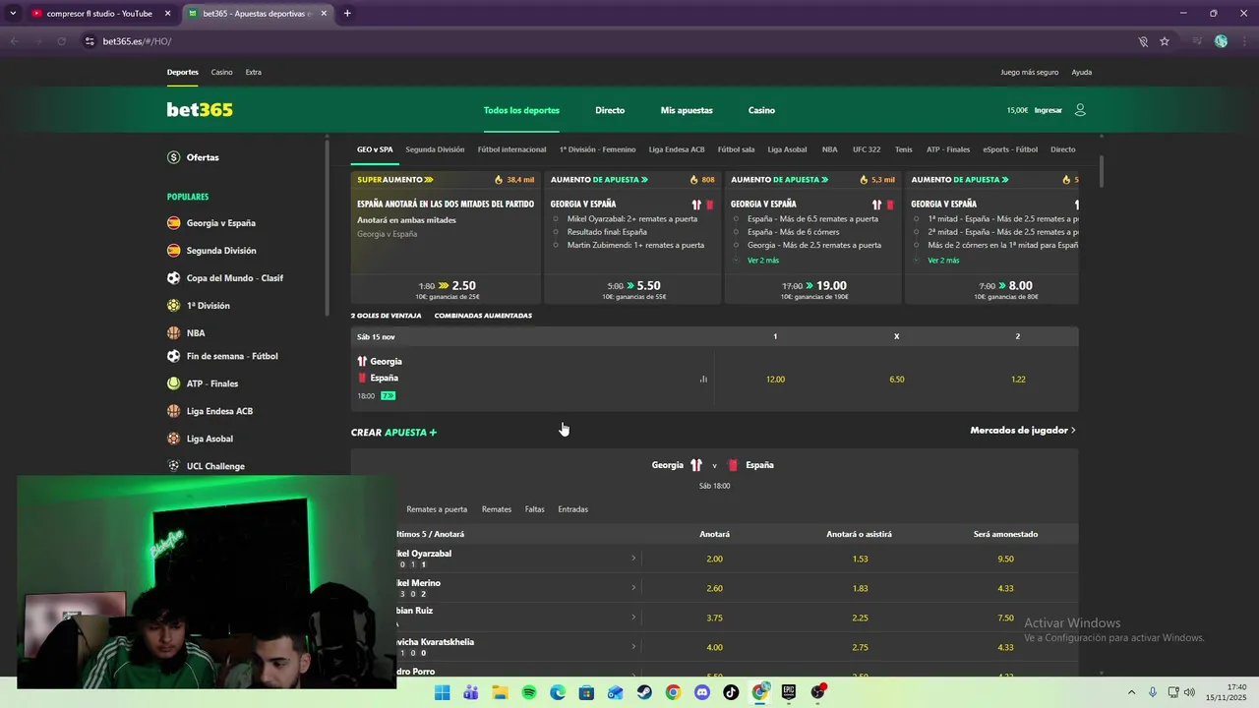
Task: Bookmark page with star icon in address bar
Action: (x=1165, y=41)
